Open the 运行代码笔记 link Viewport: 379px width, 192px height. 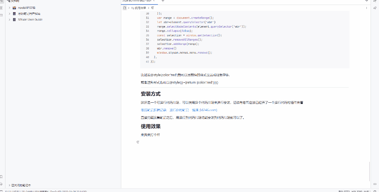(x=179, y=110)
